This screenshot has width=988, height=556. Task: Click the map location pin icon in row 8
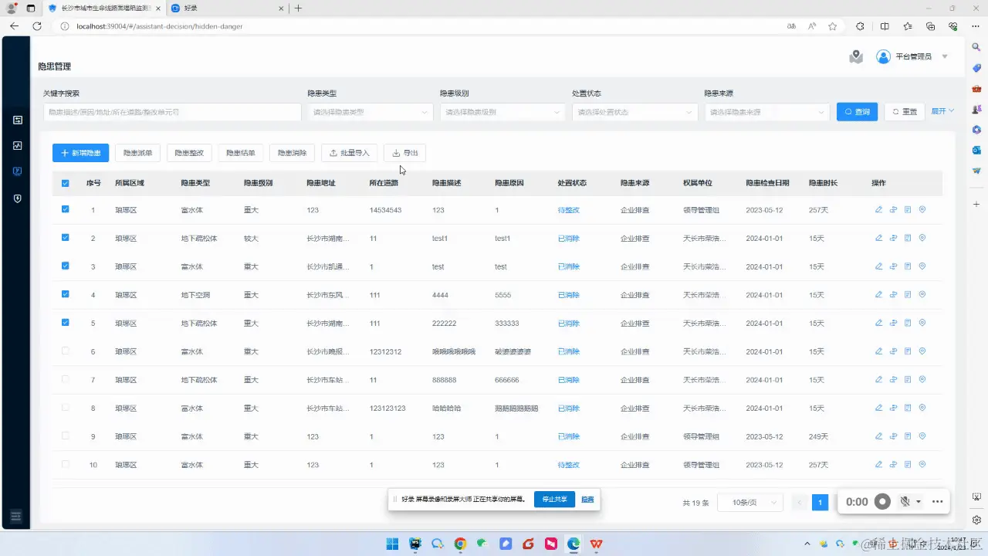point(922,408)
